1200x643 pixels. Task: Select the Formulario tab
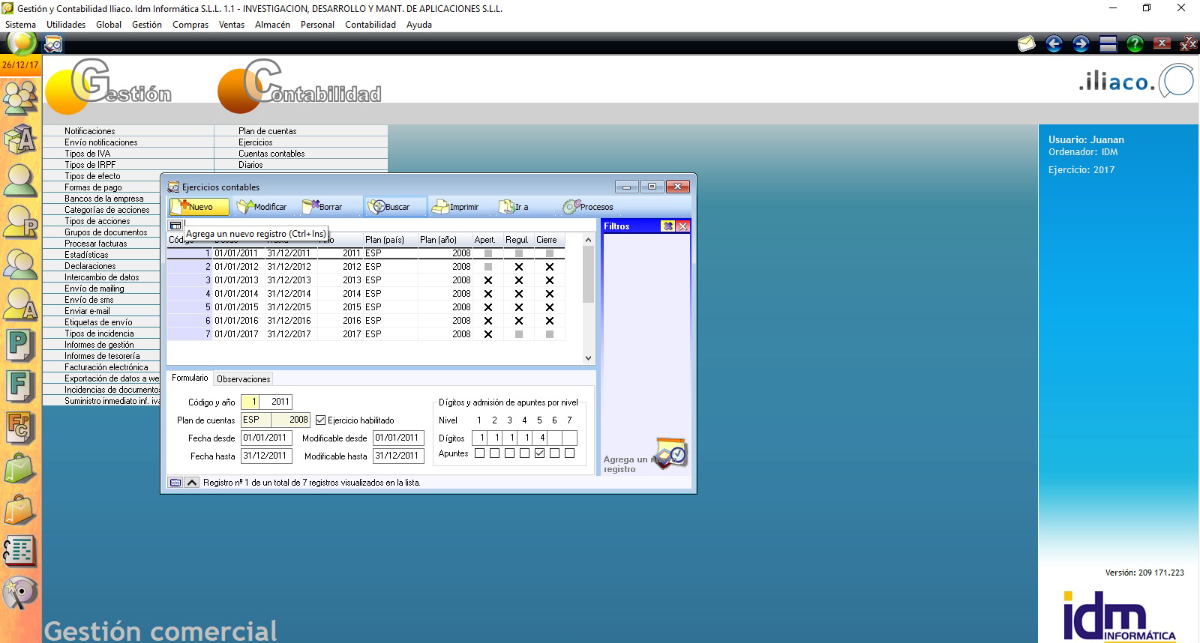[190, 378]
